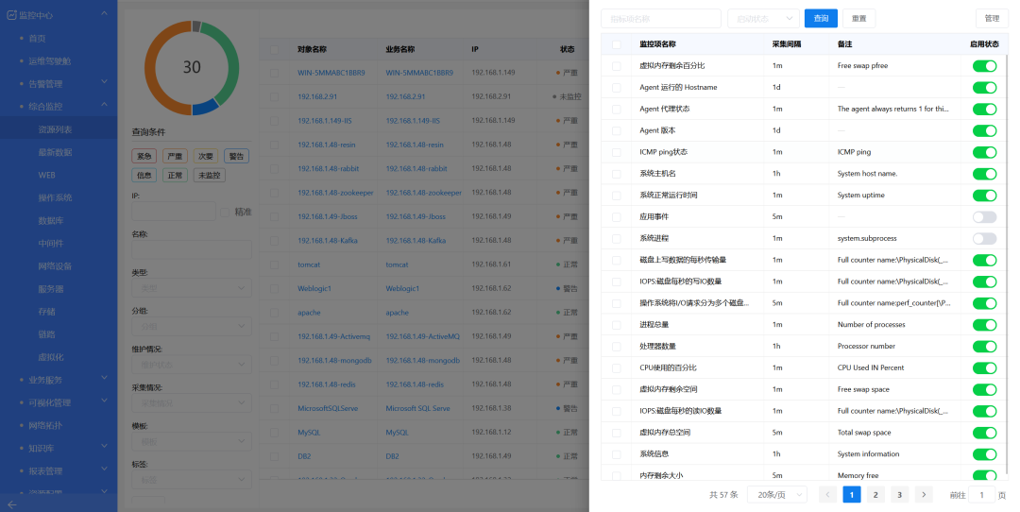Screen dimensions: 1020x512
Task: Expand the 告警管理 menu chevron
Action: 104,84
